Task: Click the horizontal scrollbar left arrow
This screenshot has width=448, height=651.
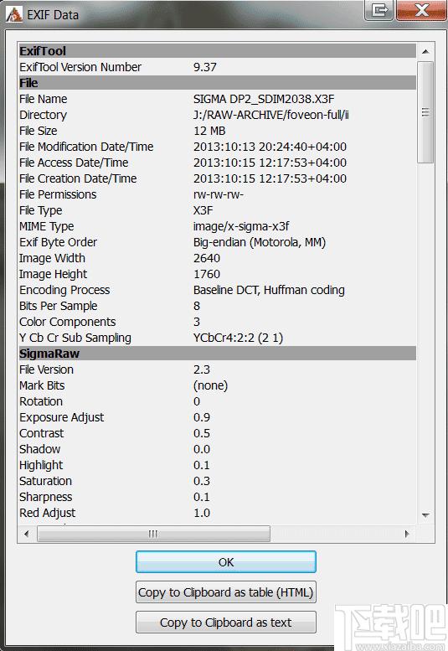Action: [x=27, y=534]
